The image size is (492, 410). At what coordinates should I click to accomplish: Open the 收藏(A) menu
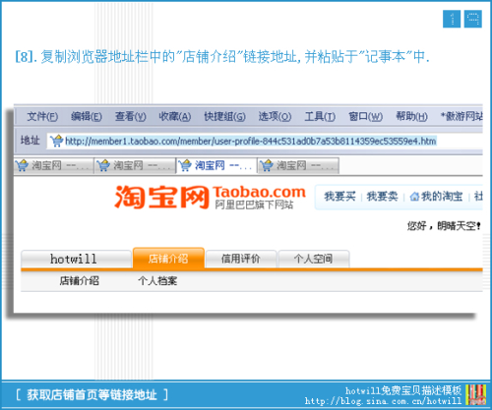coord(175,116)
